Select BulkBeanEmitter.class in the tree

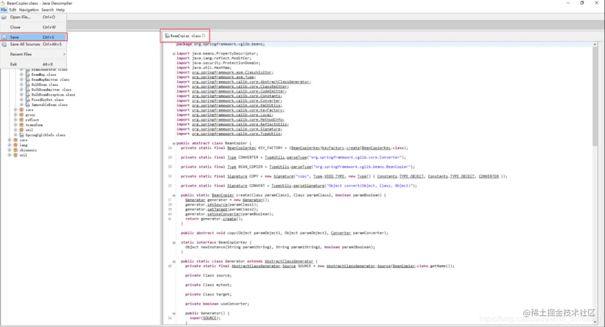tap(51, 90)
